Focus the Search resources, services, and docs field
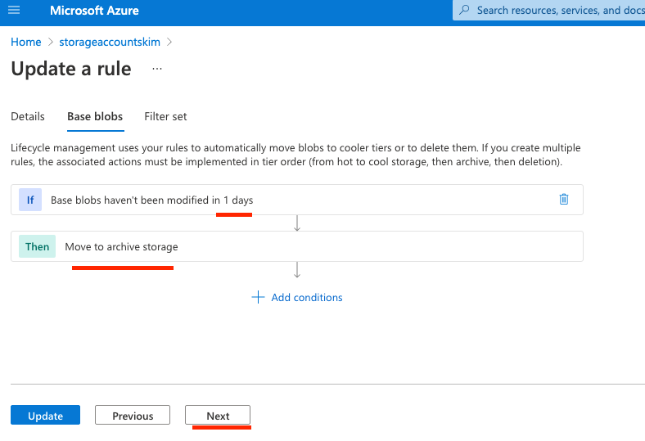 click(x=557, y=11)
